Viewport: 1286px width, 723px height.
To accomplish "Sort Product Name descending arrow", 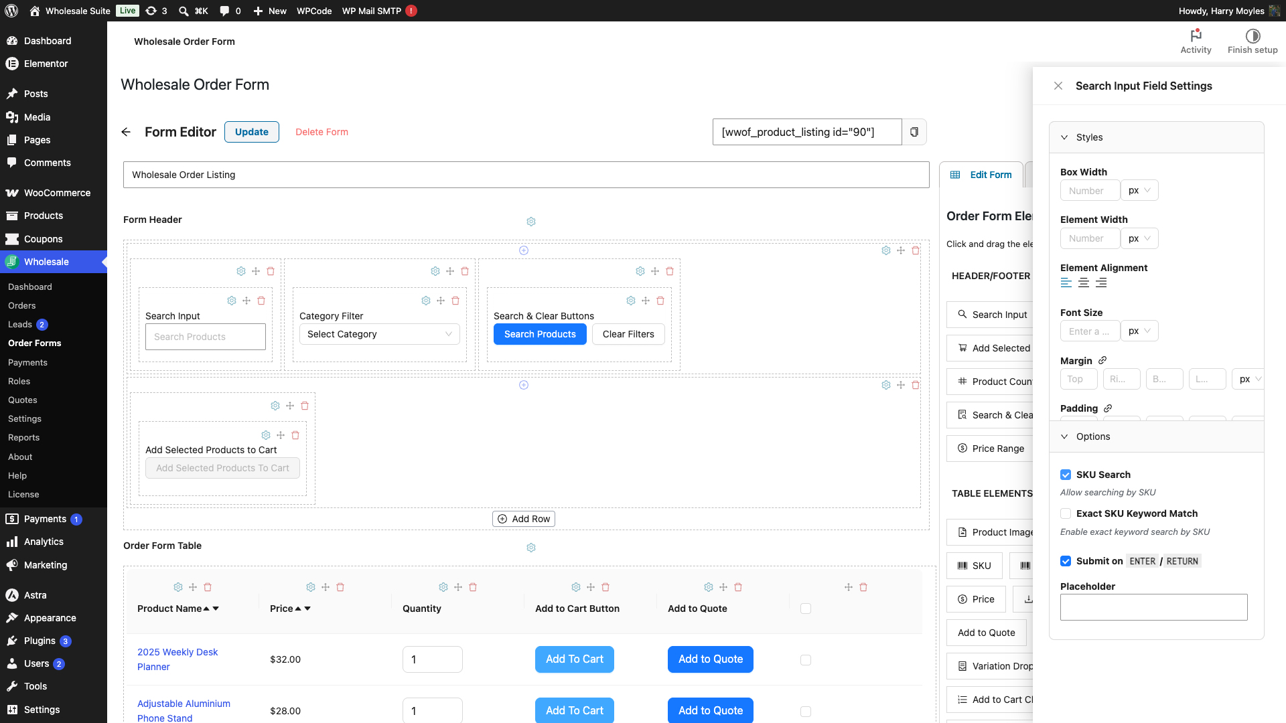I will tap(216, 609).
